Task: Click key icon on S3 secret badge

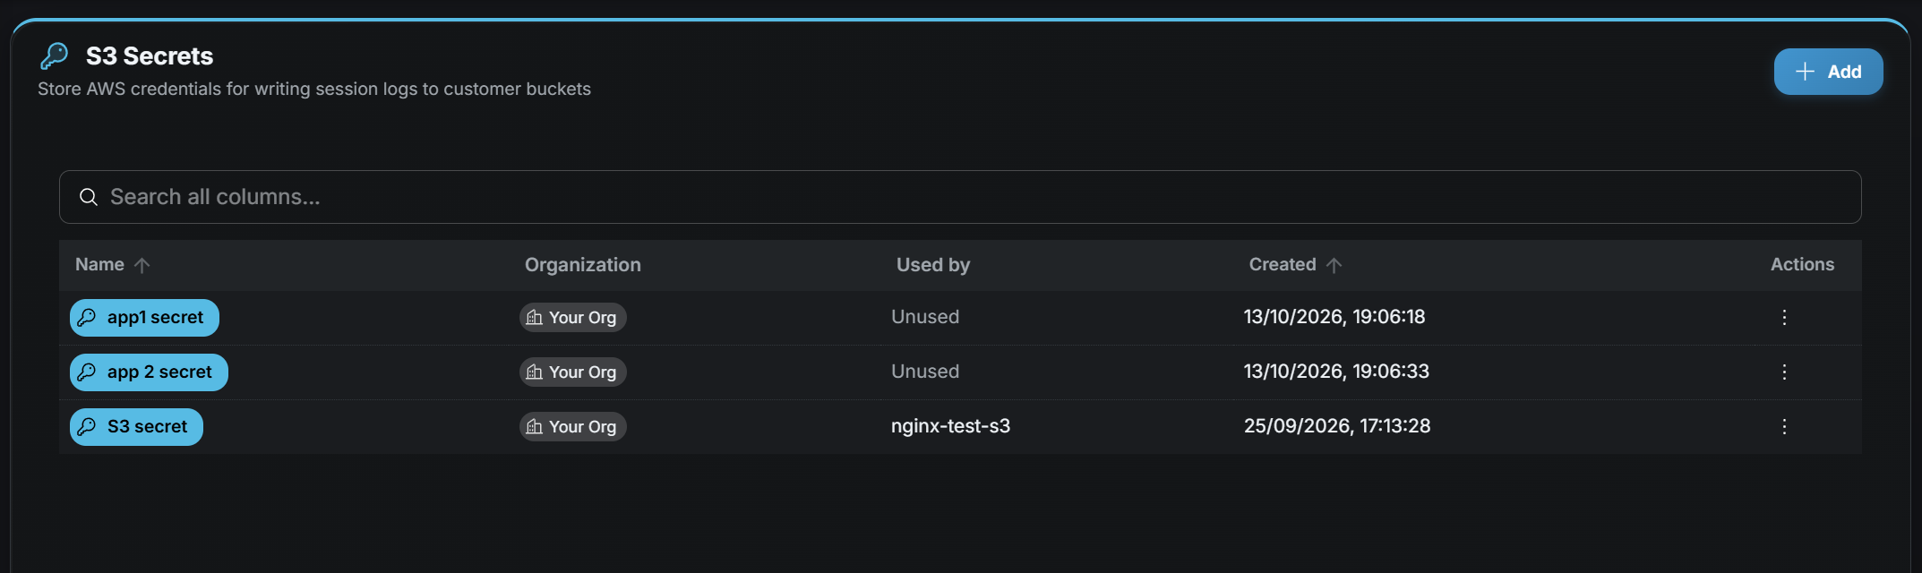Action: point(87,427)
